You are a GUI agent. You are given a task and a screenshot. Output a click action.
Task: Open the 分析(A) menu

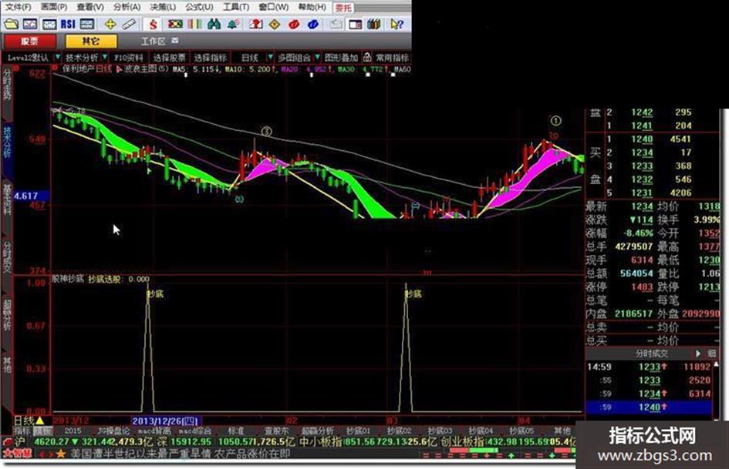tap(127, 8)
